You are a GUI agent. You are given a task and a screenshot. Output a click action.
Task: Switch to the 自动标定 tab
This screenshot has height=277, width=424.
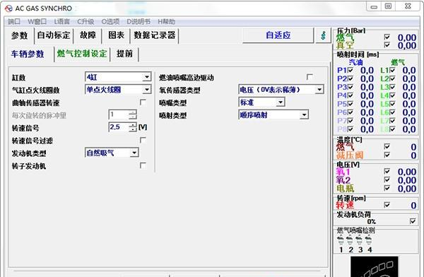[x=54, y=35]
